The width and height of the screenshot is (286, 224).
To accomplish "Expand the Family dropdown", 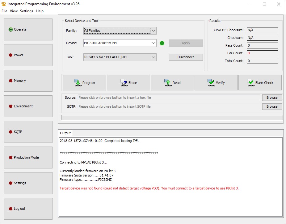I will [154, 31].
